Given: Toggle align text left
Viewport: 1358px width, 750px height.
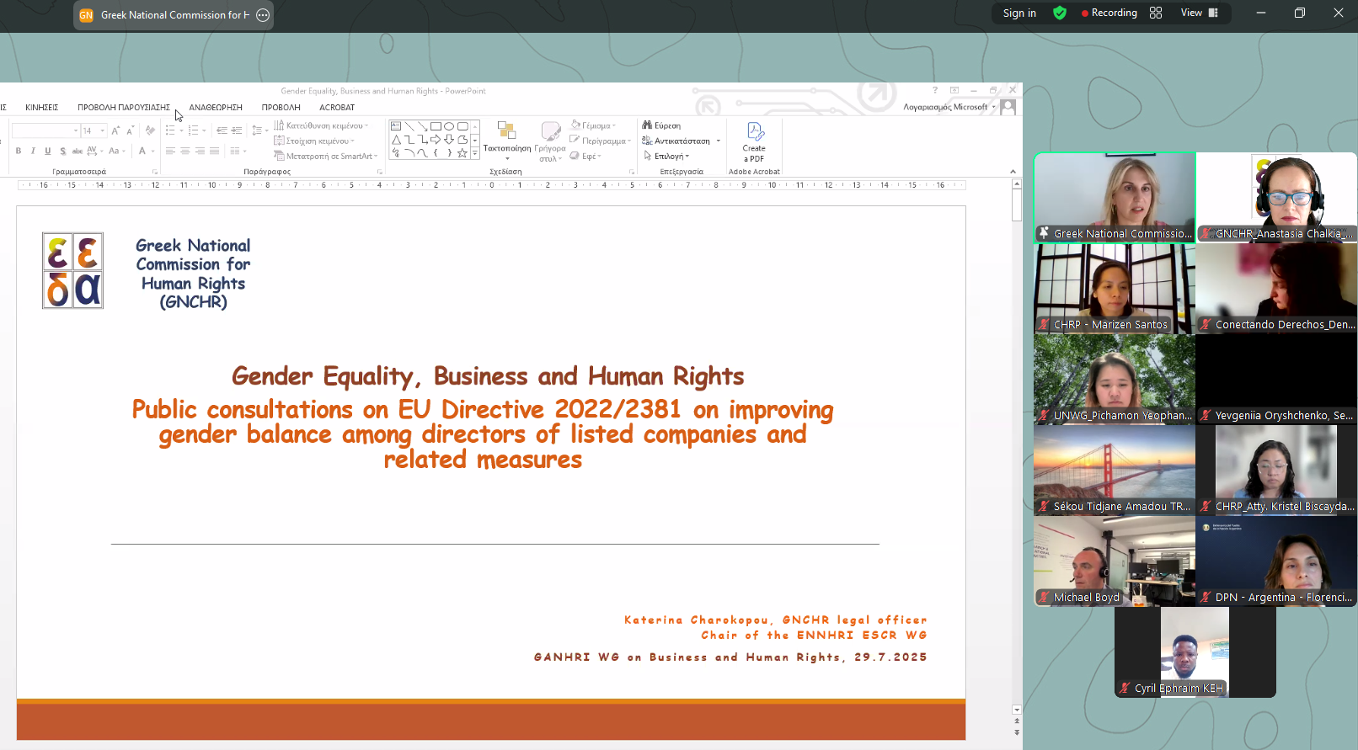Looking at the screenshot, I should pos(170,151).
